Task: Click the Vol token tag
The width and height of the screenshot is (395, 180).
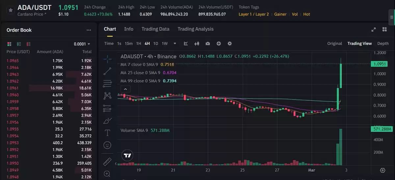Action: click(x=295, y=14)
